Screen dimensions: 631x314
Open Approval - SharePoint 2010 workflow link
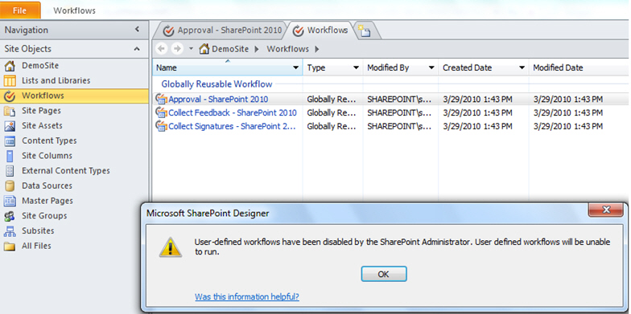(x=218, y=100)
